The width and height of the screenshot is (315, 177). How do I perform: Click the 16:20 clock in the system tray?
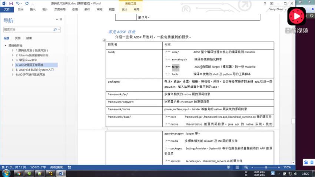pyautogui.click(x=306, y=174)
